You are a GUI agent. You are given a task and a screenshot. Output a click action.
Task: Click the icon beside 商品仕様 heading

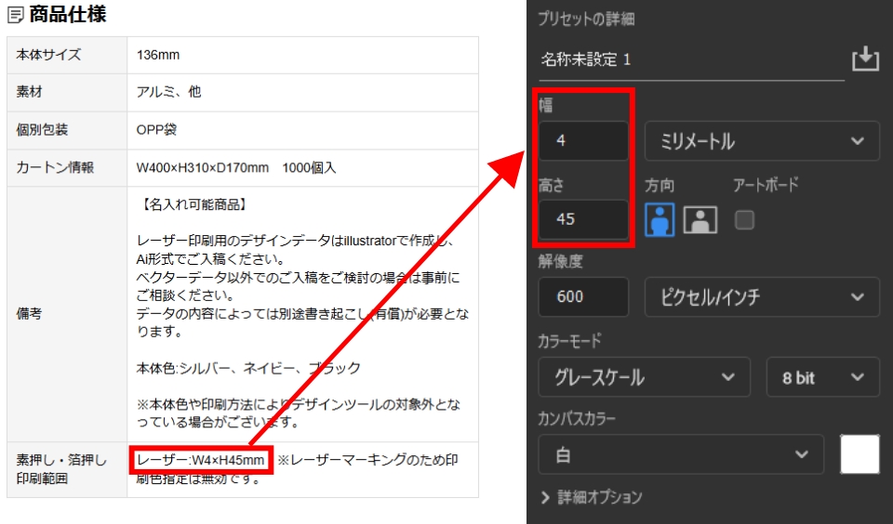click(x=16, y=15)
